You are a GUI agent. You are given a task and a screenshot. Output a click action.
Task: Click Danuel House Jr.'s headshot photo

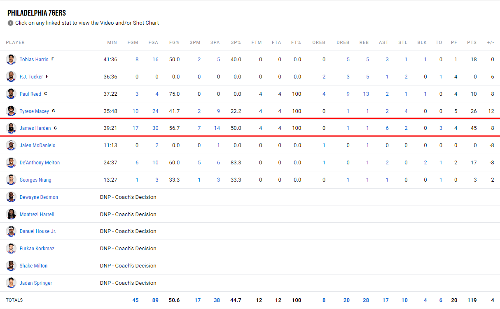pyautogui.click(x=11, y=231)
